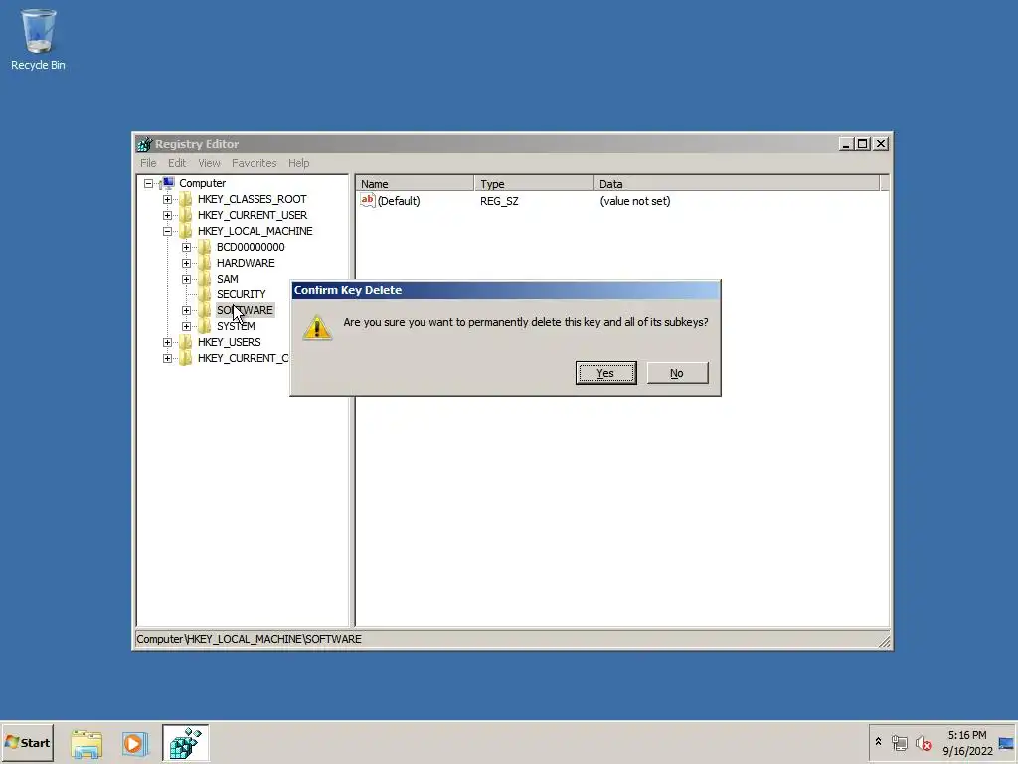Expand the HARDWARE subkey
Viewport: 1018px width, 764px height.
(x=186, y=263)
